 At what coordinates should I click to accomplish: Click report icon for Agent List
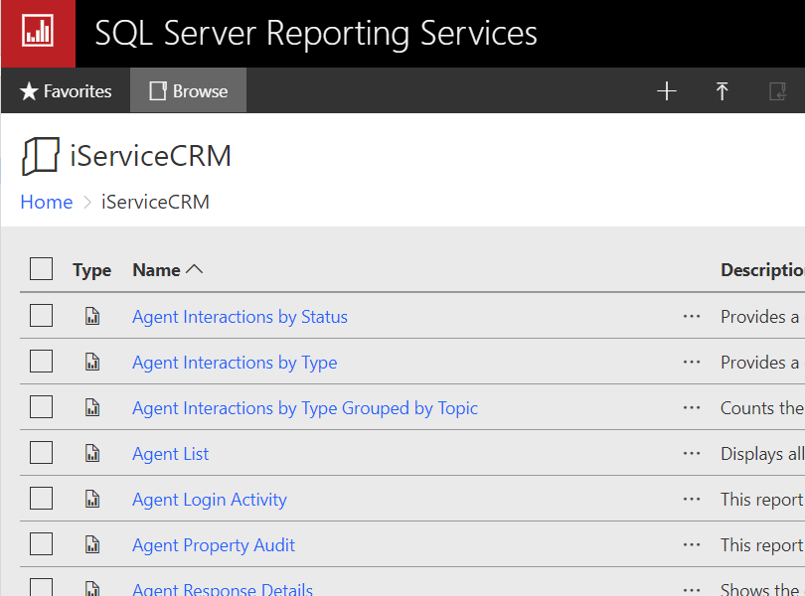tap(92, 453)
